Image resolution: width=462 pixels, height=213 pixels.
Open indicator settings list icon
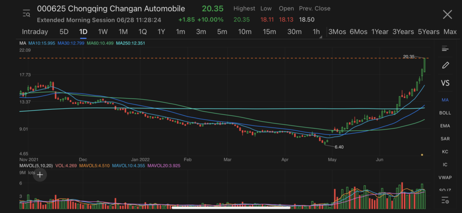coord(445,201)
